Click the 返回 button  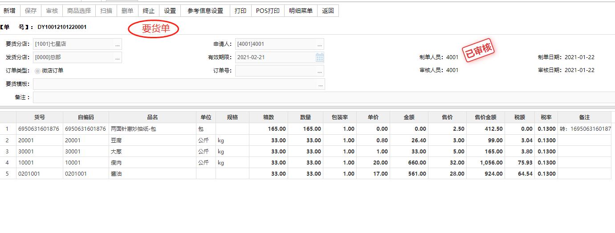pyautogui.click(x=328, y=11)
